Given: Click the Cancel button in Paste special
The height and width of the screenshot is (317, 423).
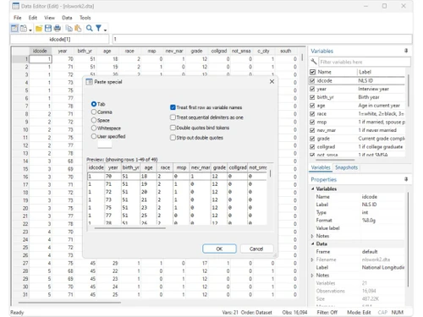Looking at the screenshot, I should pos(256,249).
